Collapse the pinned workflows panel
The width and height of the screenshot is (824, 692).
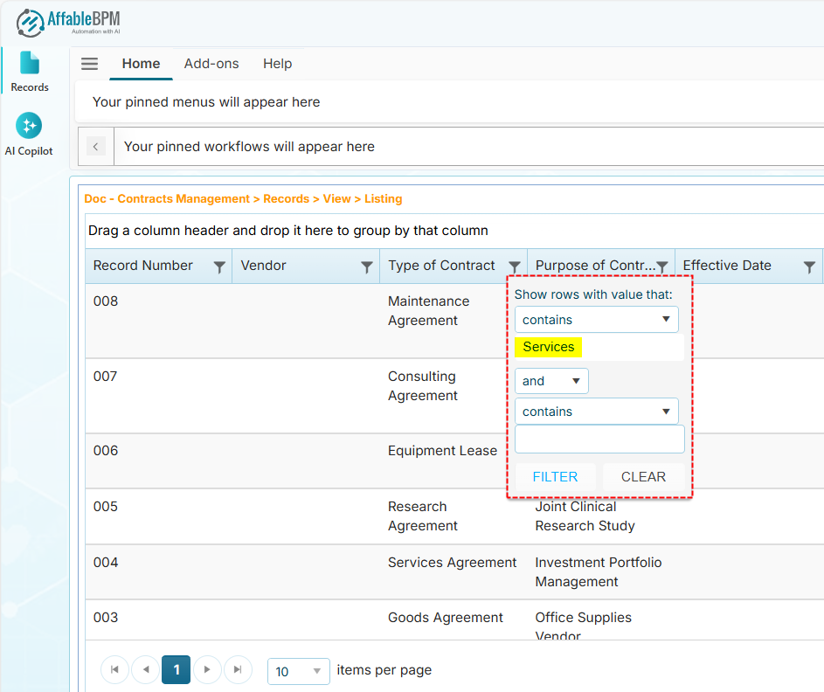tap(95, 146)
